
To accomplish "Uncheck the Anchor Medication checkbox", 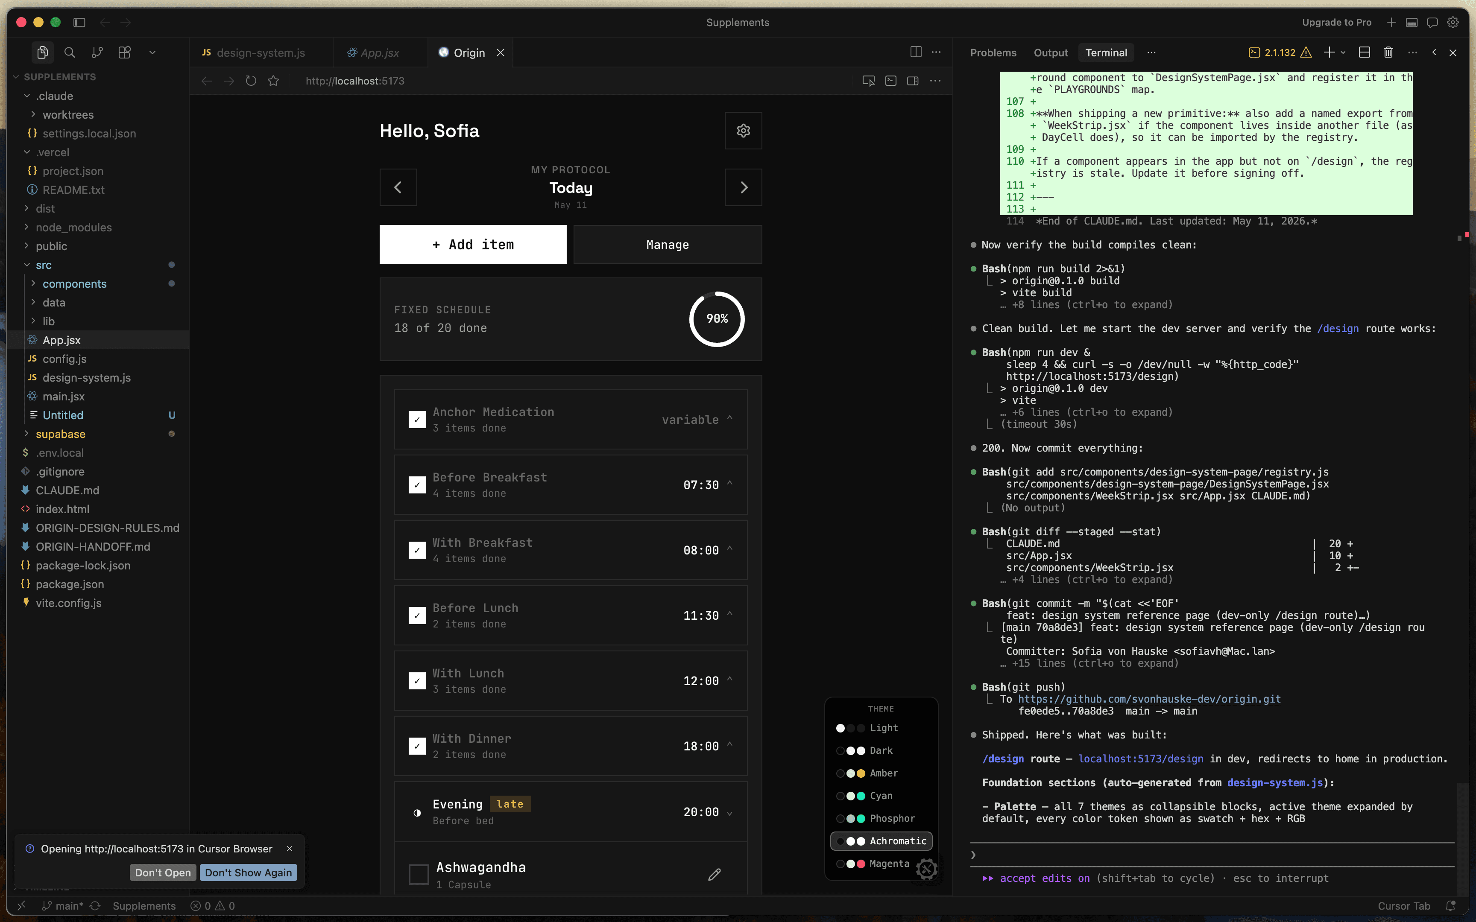I will pos(417,420).
